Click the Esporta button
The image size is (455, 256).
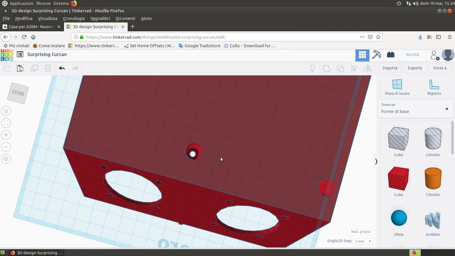(415, 68)
